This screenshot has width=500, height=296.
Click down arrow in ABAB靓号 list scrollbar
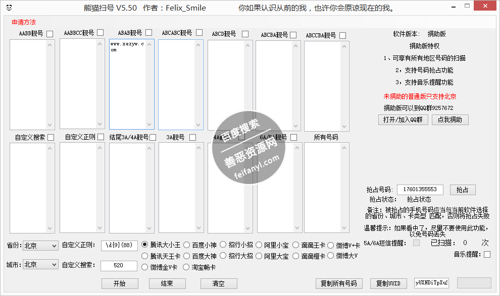click(x=149, y=125)
